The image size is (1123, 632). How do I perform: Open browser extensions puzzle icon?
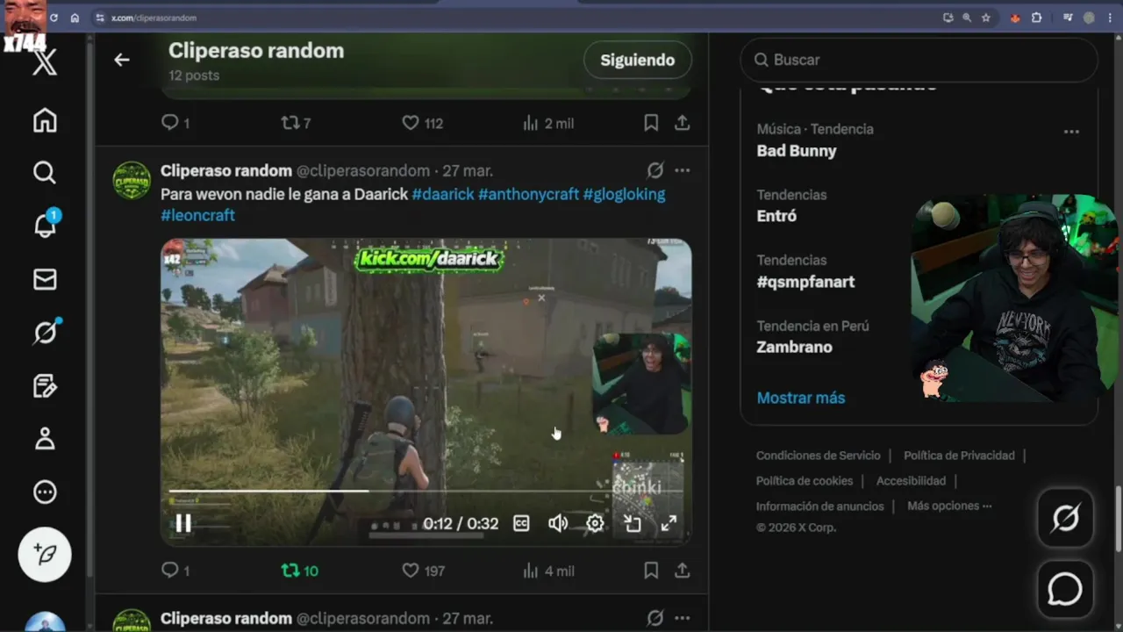[1037, 18]
